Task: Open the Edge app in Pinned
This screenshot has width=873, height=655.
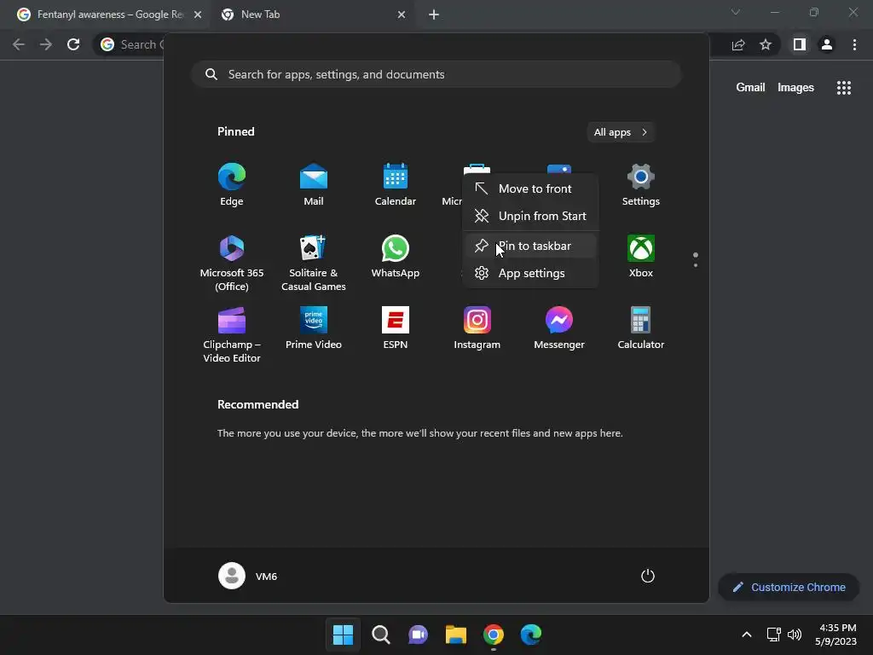Action: coord(232,185)
